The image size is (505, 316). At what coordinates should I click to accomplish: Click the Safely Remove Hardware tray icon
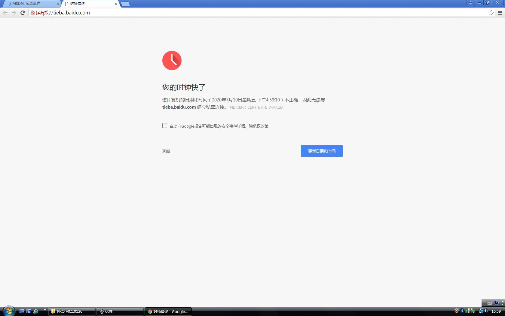tap(473, 311)
